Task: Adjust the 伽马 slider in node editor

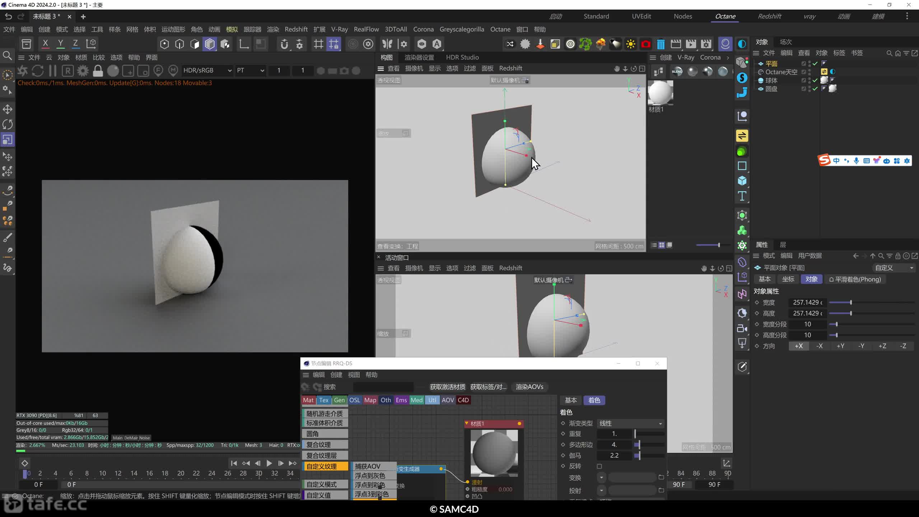Action: [649, 456]
